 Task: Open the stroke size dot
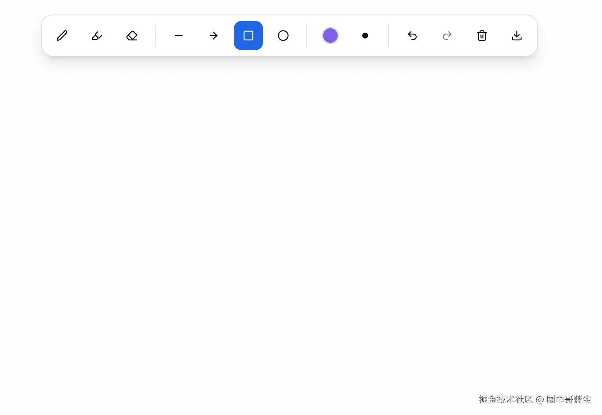click(x=365, y=36)
